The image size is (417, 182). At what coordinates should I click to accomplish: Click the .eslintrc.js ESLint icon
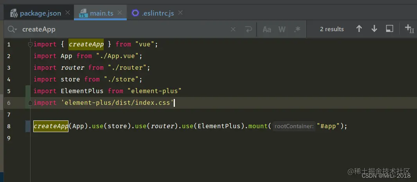(x=136, y=13)
